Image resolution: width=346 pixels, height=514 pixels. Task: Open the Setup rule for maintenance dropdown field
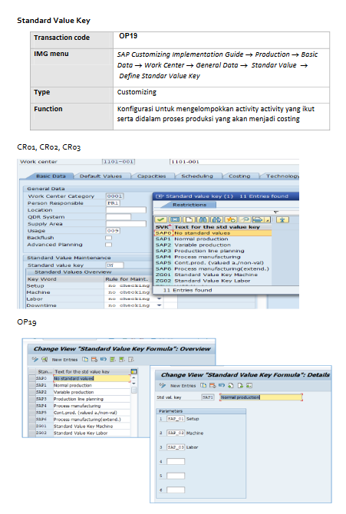(129, 286)
